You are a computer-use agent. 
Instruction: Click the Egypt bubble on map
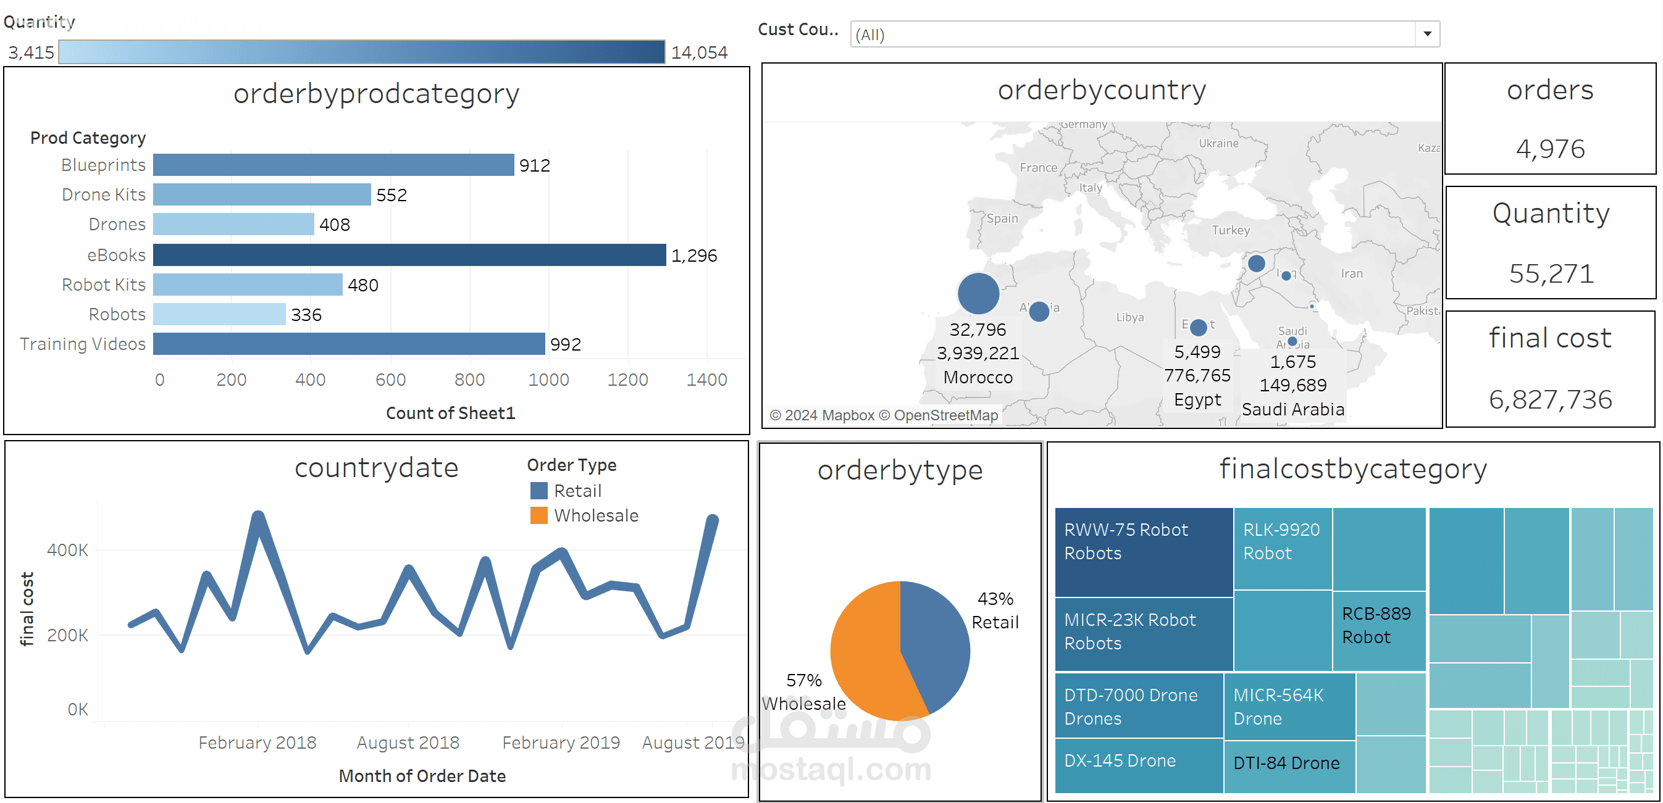(1198, 327)
